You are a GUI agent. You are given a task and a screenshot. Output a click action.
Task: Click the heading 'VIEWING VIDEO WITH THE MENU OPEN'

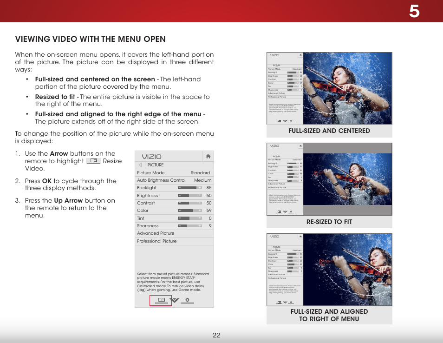pos(91,39)
